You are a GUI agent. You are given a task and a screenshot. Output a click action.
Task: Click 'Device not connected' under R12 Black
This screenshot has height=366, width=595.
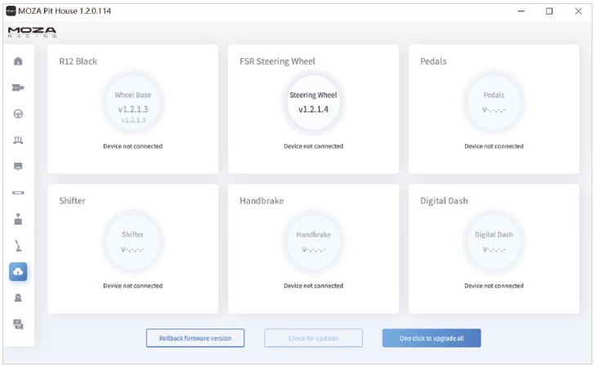(132, 146)
